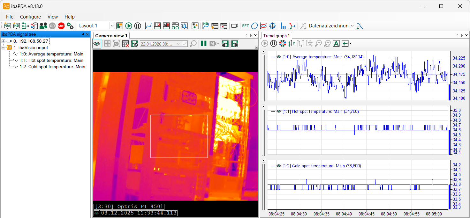470x218 pixels.
Task: Open the Layout 1 dropdown
Action: 112,26
